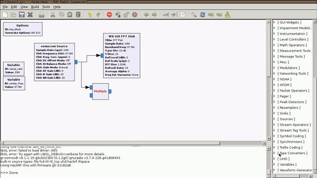Open the Help menu
Screen dimensions: 317x178
57,6
